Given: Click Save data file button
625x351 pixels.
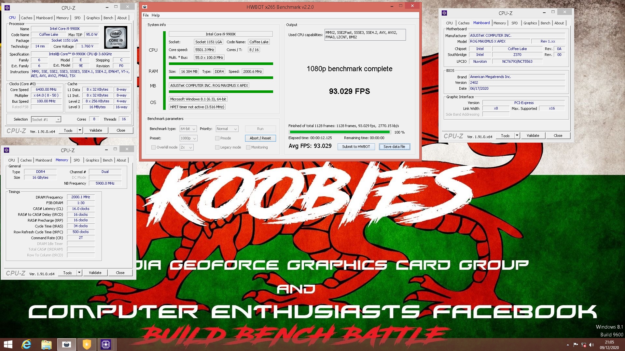Looking at the screenshot, I should (394, 147).
